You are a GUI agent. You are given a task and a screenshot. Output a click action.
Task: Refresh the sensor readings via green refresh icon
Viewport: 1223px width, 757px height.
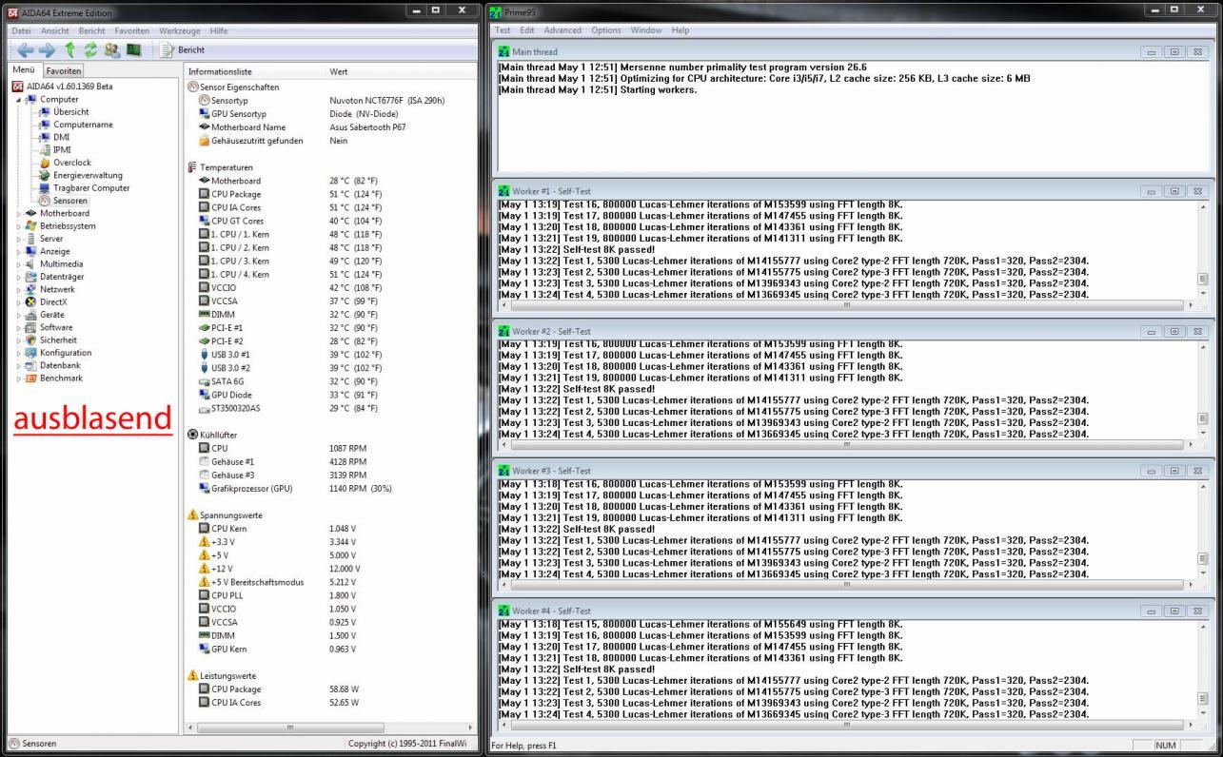(90, 50)
